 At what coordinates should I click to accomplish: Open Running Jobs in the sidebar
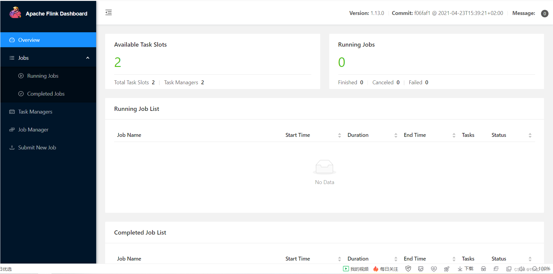pos(48,76)
